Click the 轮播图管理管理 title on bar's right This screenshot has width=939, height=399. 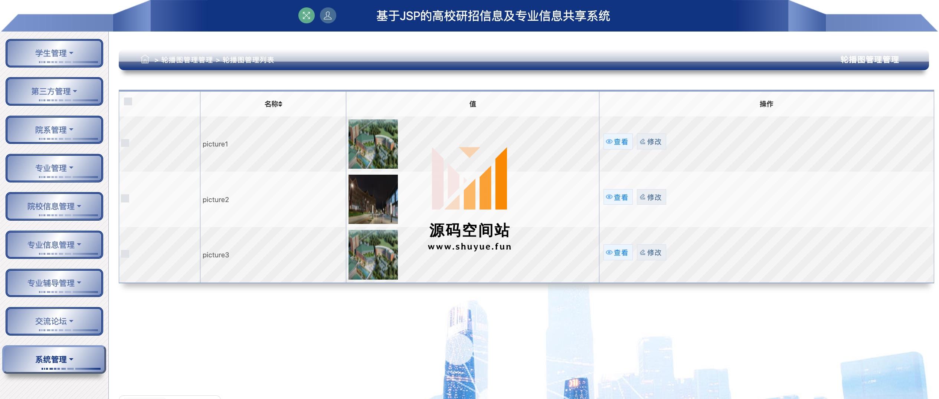(870, 60)
